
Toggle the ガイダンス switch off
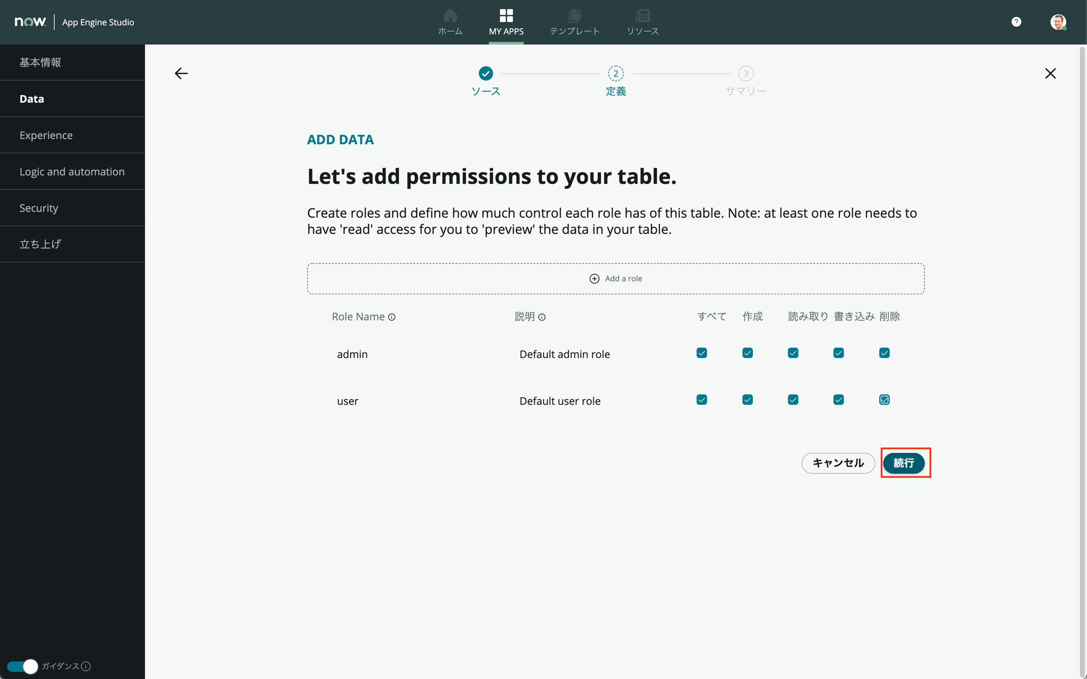(x=22, y=667)
